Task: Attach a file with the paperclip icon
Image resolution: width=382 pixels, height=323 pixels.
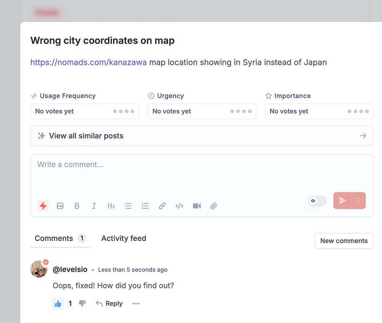Action: 214,206
